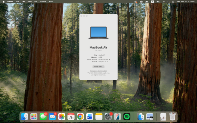The width and height of the screenshot is (197, 123).
Task: Minimize the About This Mac window
Action: pos(84,16)
